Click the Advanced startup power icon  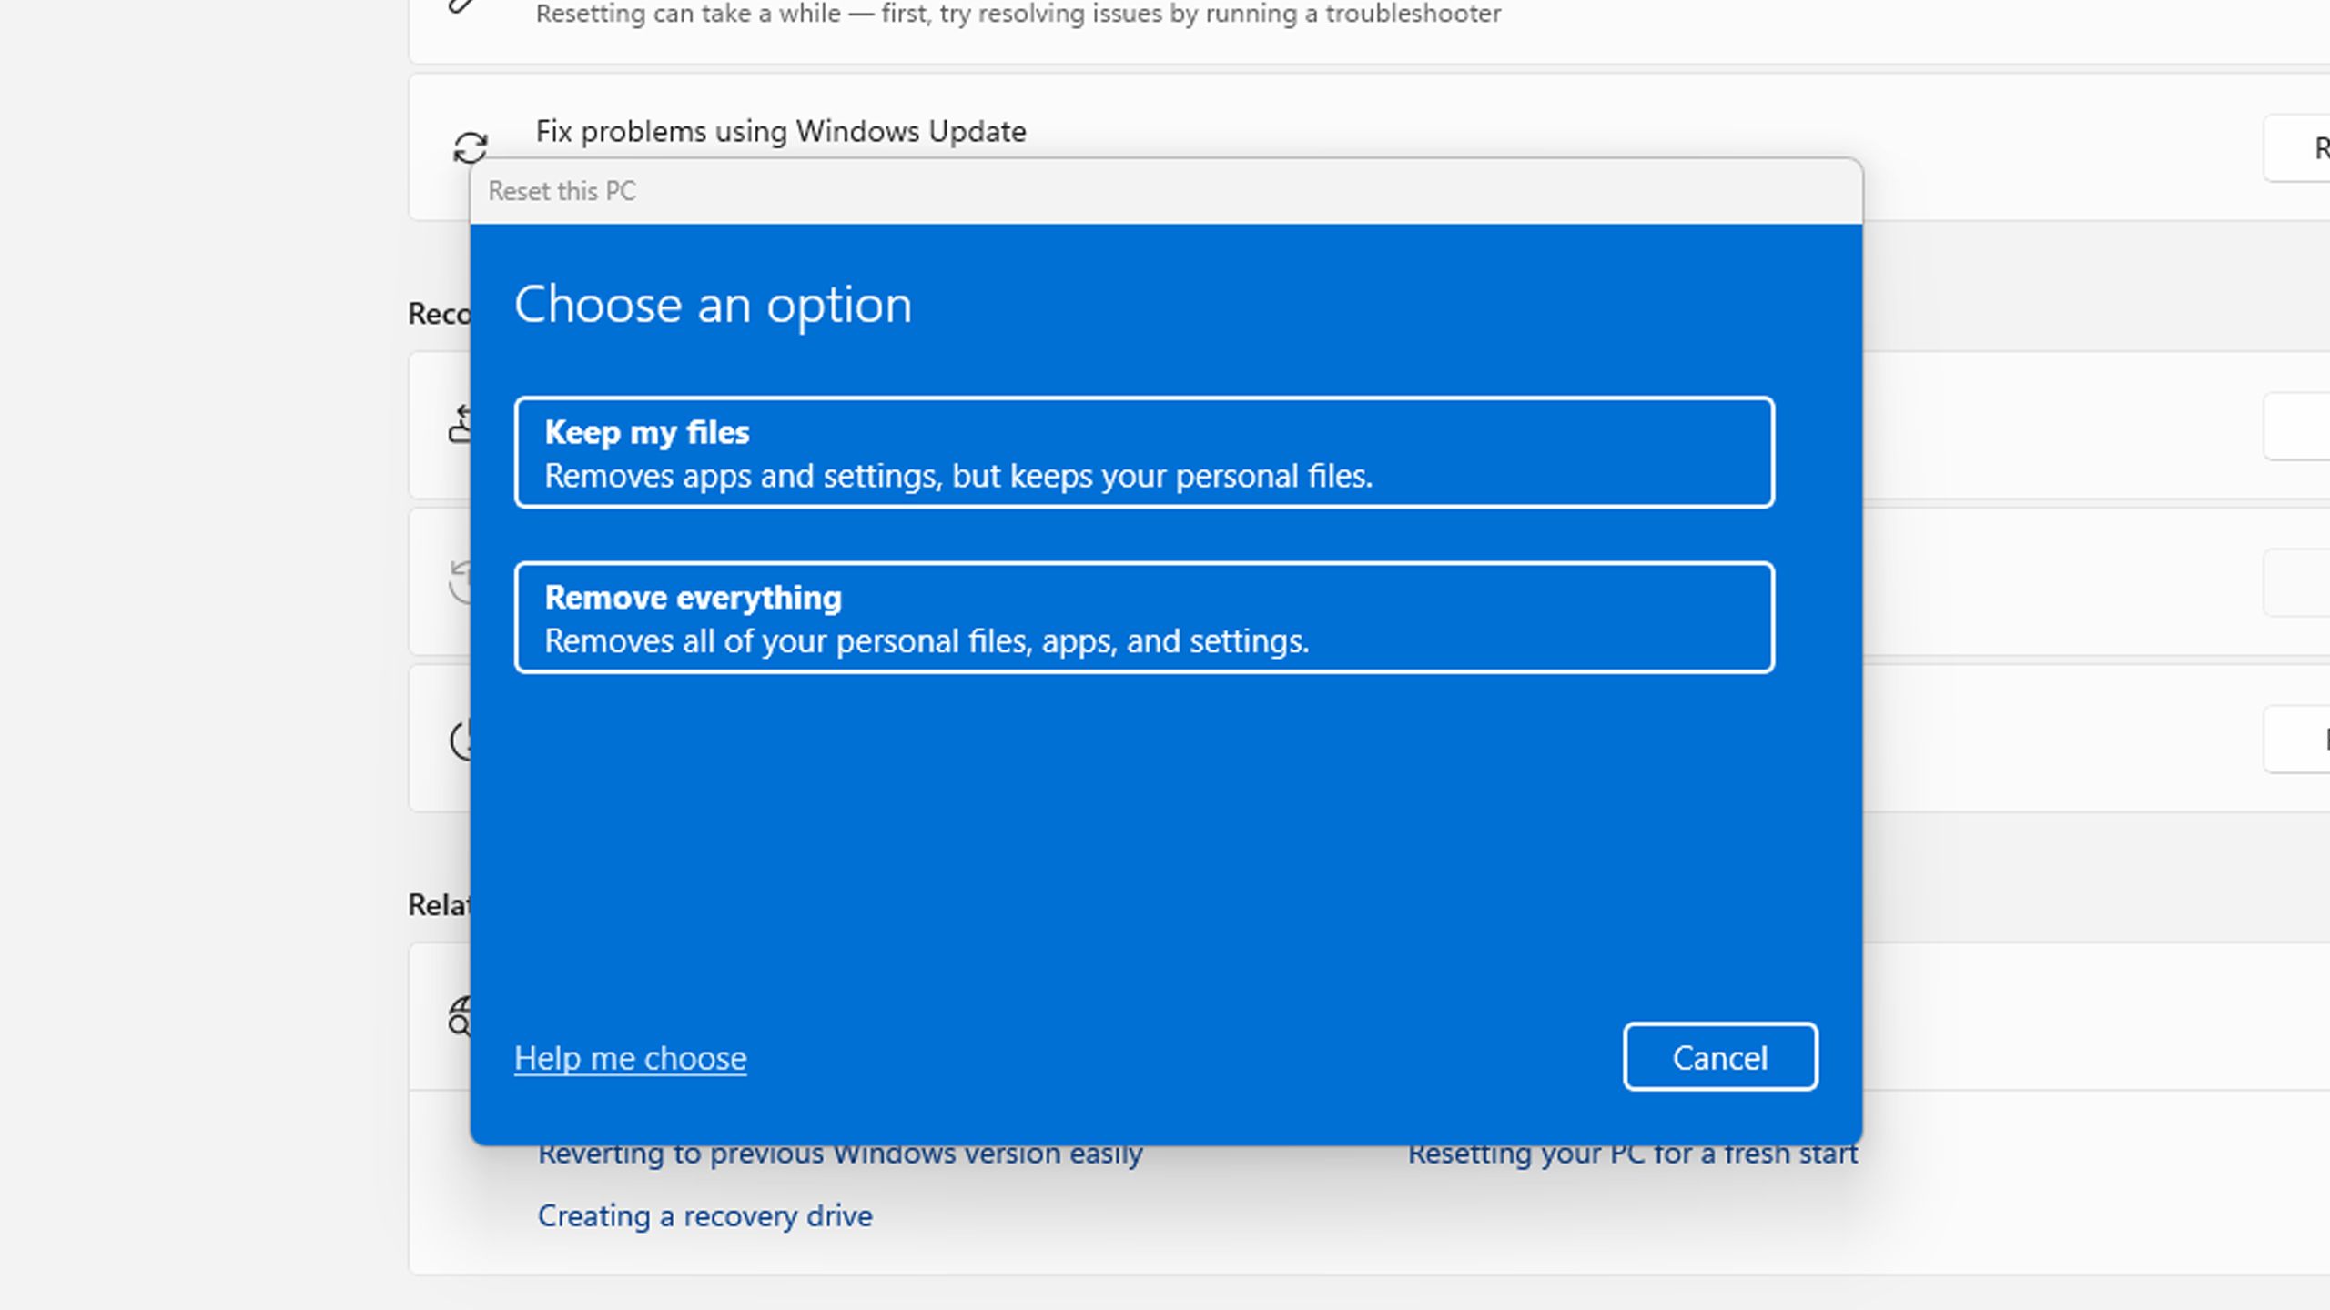tap(462, 739)
